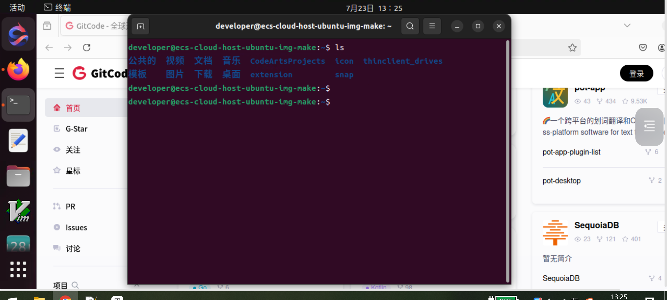
Task: Go to Issues in the sidebar
Action: [76, 228]
